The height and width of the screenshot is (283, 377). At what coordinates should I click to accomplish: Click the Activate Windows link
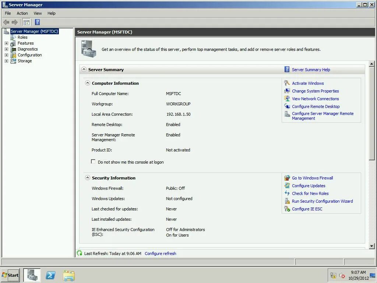pos(308,83)
